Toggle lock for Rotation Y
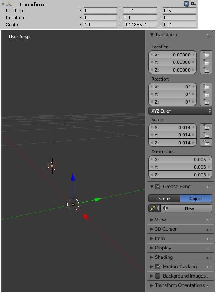The image size is (221, 296). 206,94
